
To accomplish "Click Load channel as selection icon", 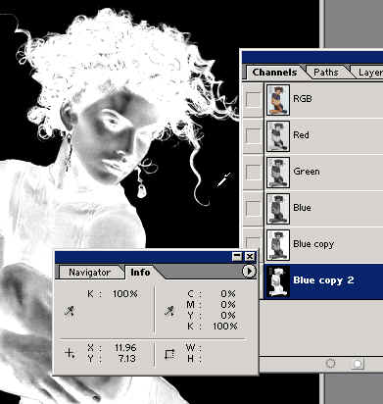I will tap(330, 363).
